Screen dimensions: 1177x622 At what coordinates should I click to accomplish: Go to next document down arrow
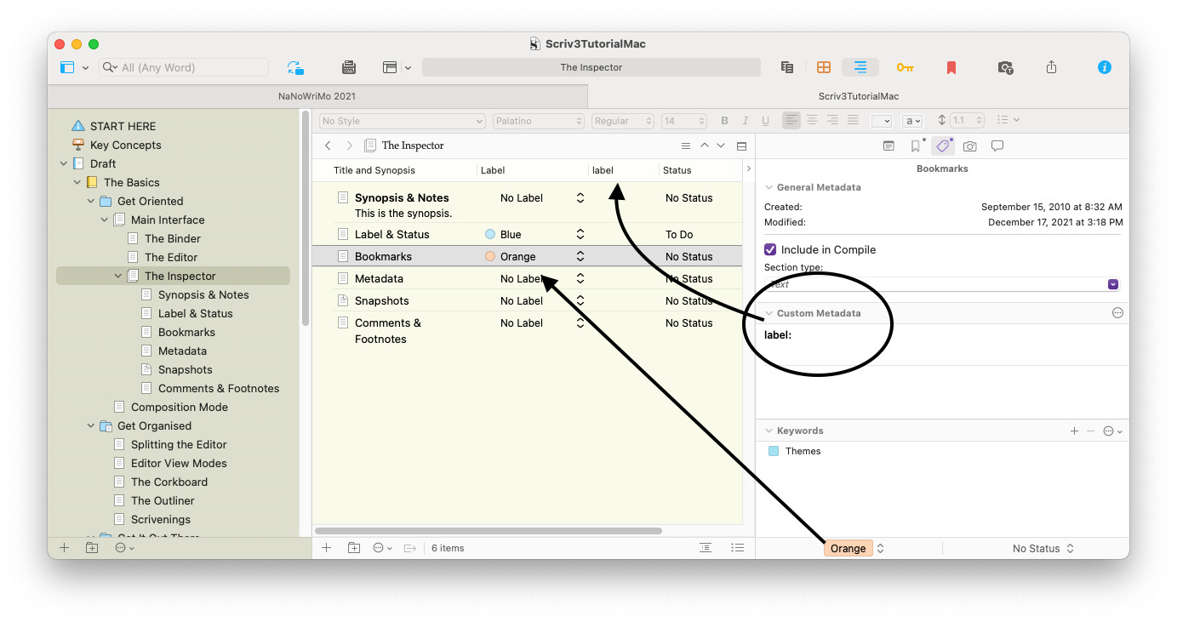click(721, 146)
